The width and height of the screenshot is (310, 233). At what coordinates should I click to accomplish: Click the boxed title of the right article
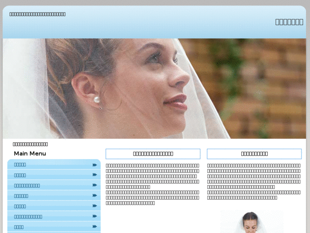(254, 154)
